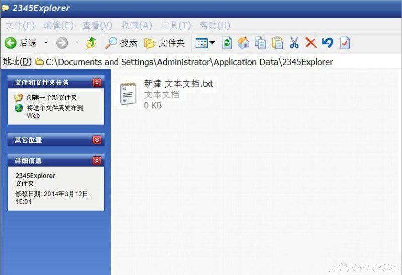Click the grey Forward arrow button
Image resolution: width=402 pixels, height=275 pixels.
coord(62,43)
